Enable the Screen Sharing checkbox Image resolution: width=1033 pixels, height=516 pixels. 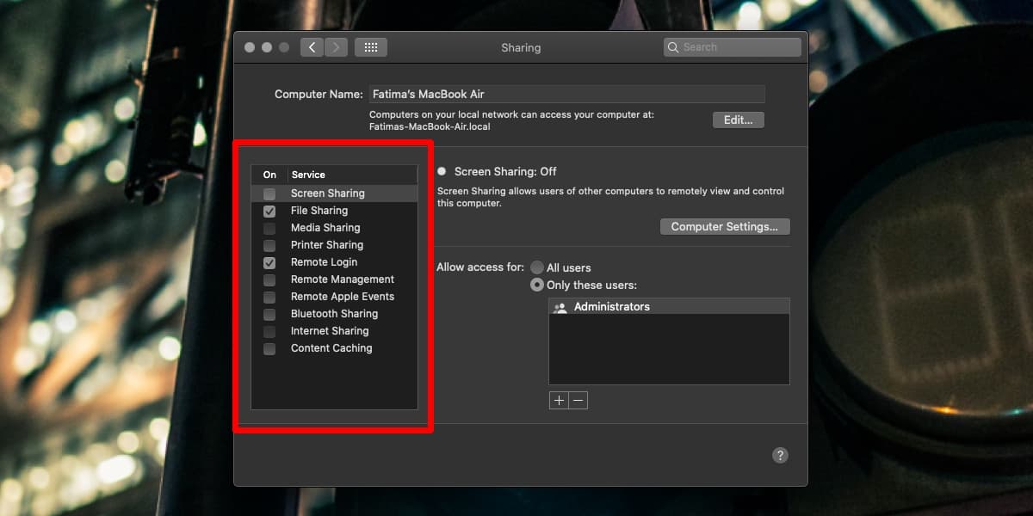(269, 193)
